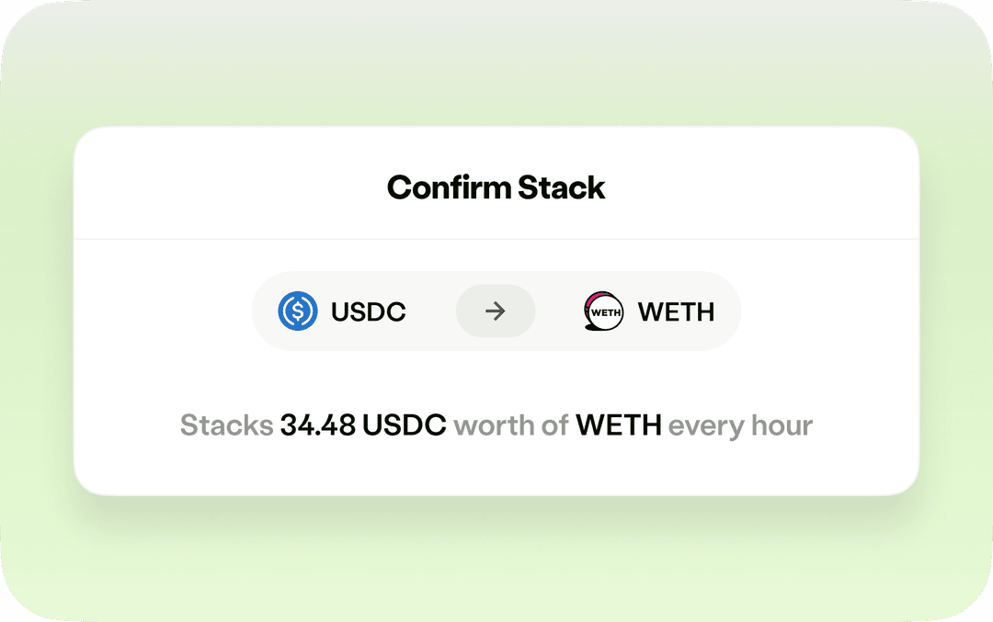Image resolution: width=993 pixels, height=622 pixels.
Task: Click the USDC label text
Action: click(368, 311)
